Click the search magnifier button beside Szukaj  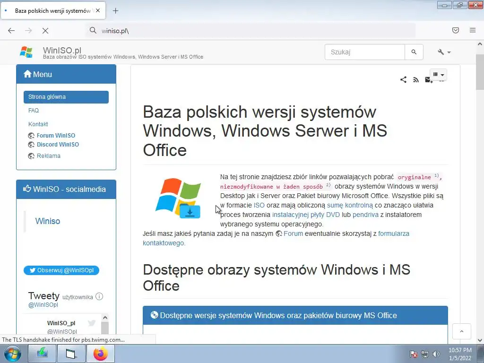pyautogui.click(x=414, y=52)
